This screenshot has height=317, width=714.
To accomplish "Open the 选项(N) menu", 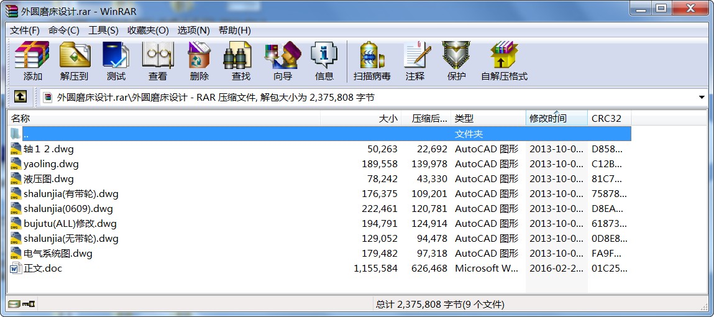I will pyautogui.click(x=193, y=30).
